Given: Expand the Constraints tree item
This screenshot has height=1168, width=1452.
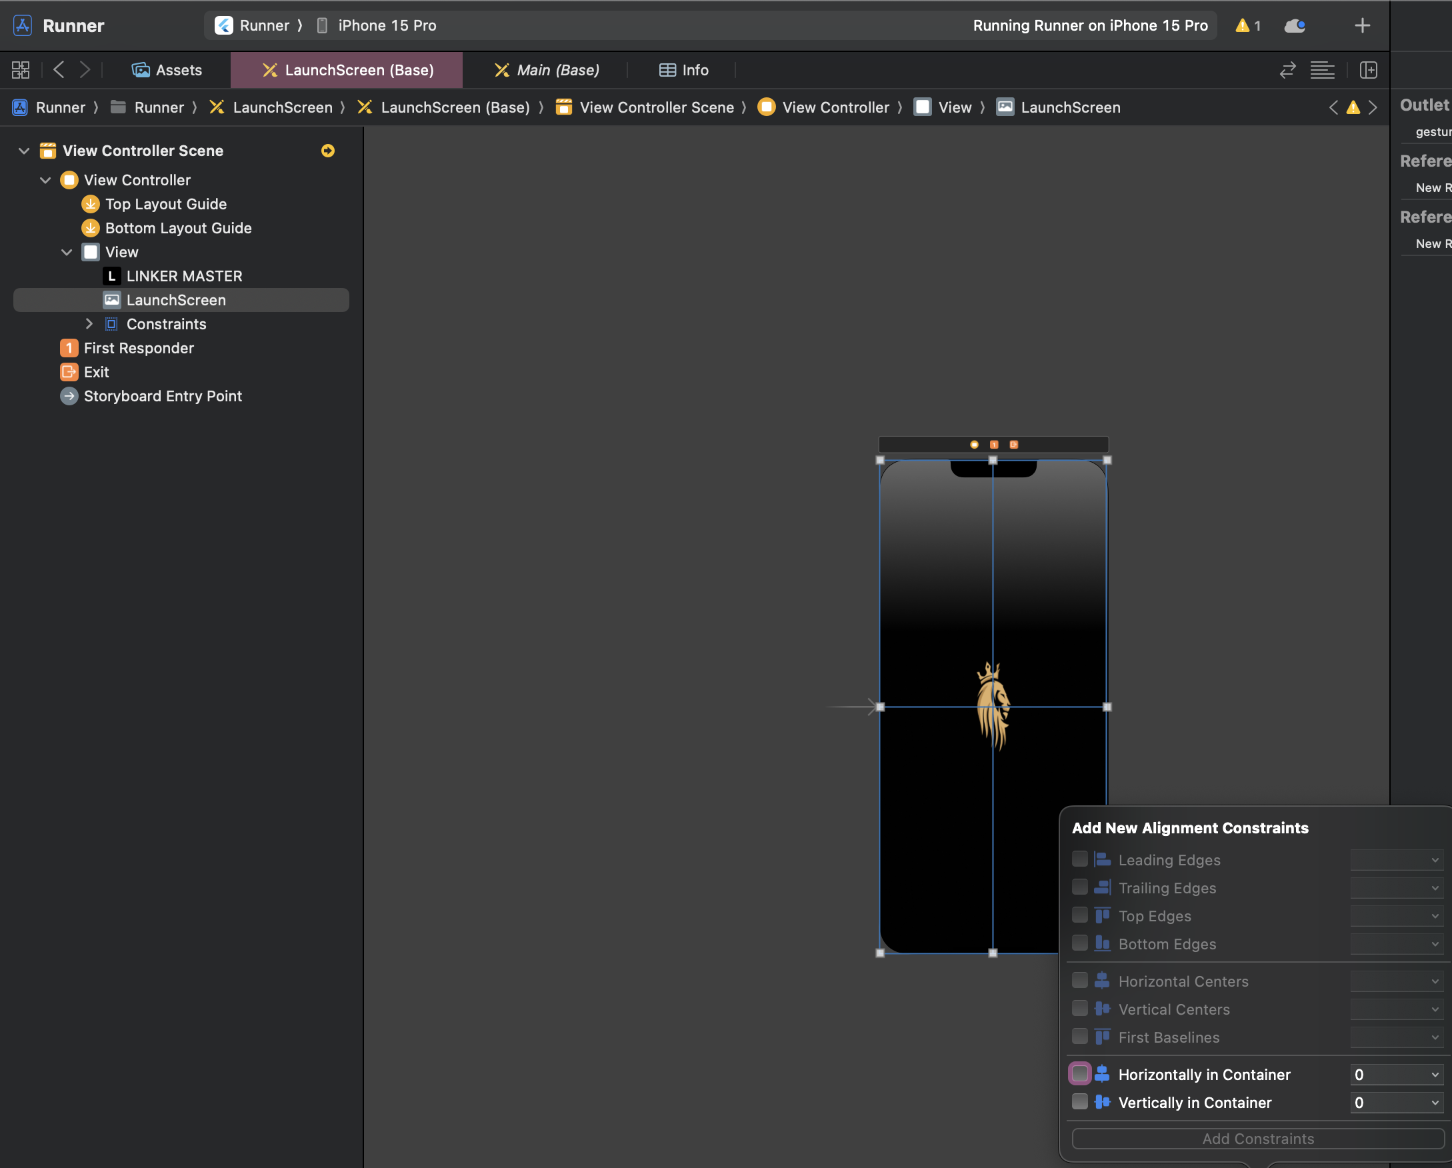Looking at the screenshot, I should (x=89, y=324).
